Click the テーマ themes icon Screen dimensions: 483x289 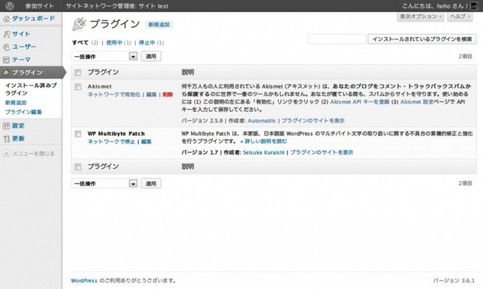pos(6,59)
